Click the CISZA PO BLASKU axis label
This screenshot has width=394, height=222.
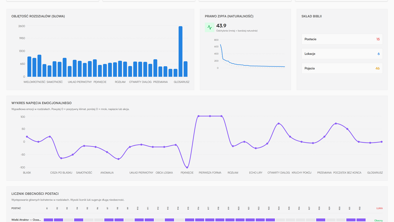(61, 173)
